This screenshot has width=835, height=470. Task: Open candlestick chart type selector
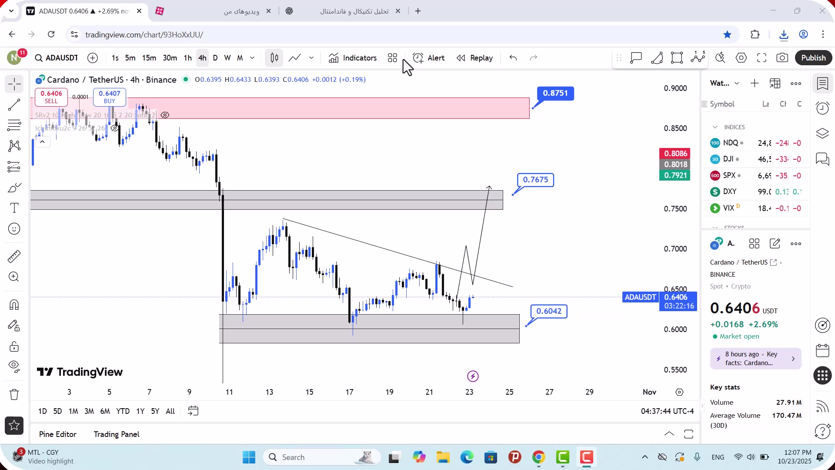coord(274,58)
